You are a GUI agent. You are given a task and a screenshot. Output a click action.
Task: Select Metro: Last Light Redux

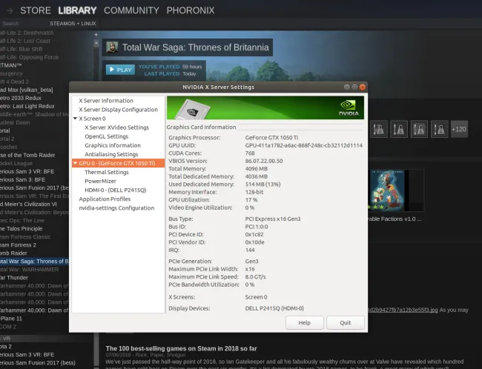(x=27, y=106)
